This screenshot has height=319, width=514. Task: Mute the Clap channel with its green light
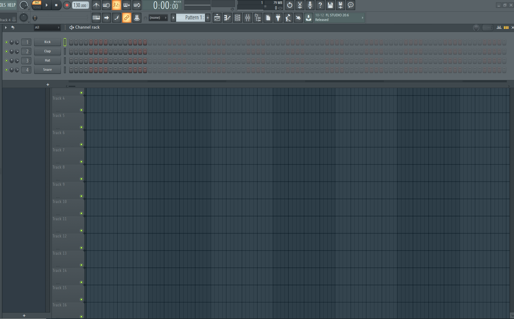[6, 51]
